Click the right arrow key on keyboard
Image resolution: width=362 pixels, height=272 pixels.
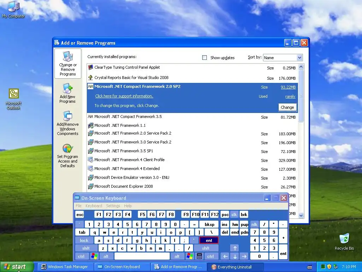coord(244,256)
